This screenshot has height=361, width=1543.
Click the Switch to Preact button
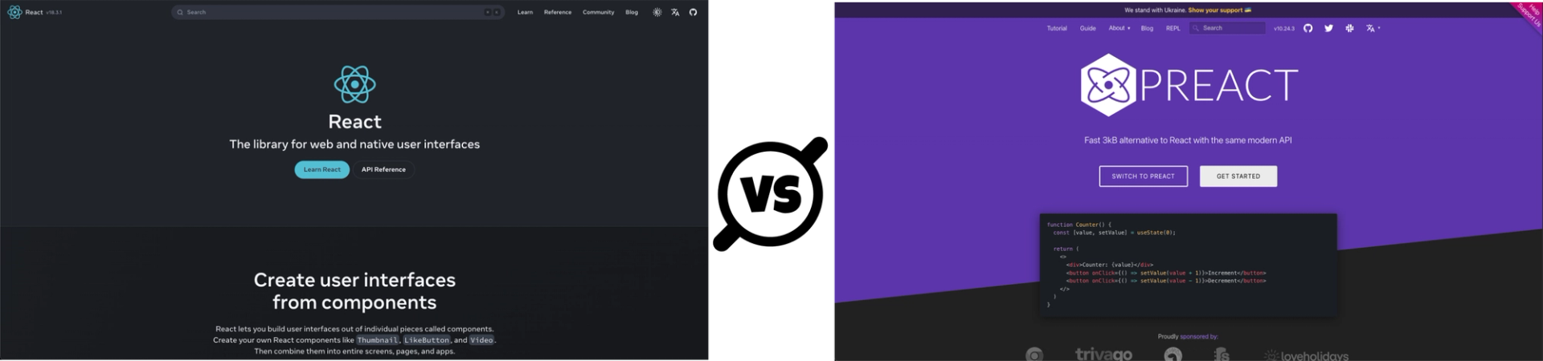coord(1143,176)
